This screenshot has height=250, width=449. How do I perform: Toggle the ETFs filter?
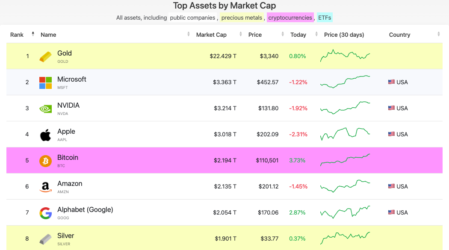(325, 18)
